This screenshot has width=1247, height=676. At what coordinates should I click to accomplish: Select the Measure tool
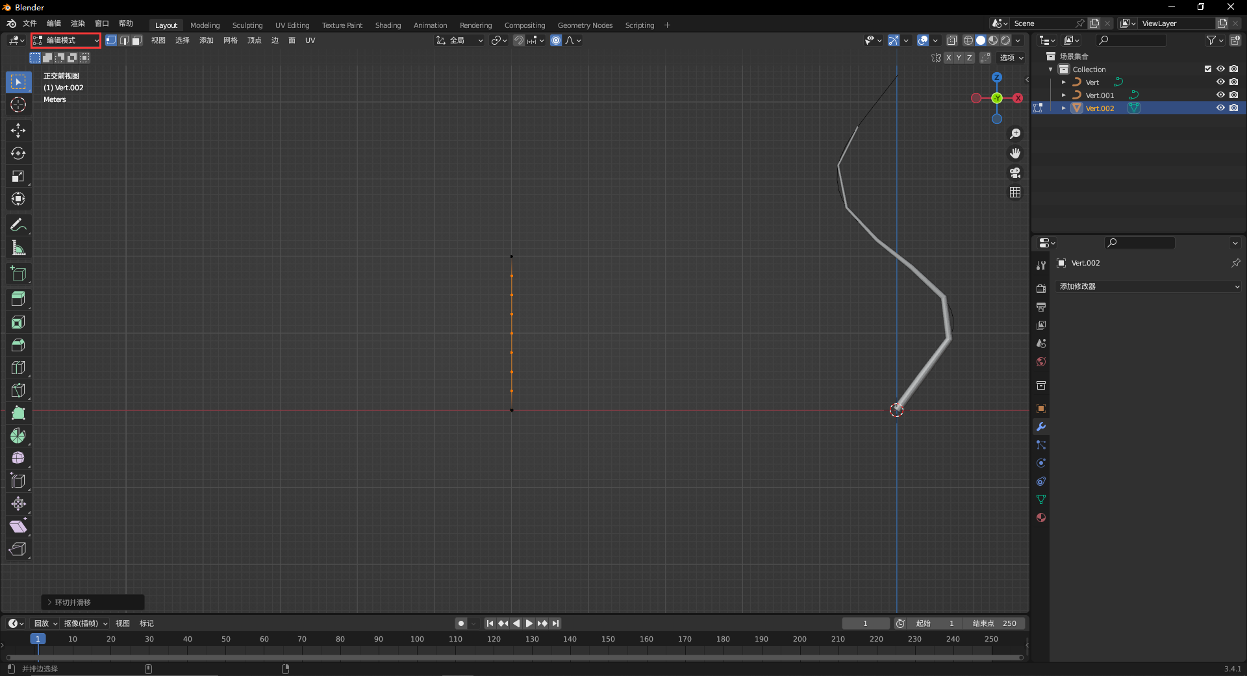[x=18, y=247]
